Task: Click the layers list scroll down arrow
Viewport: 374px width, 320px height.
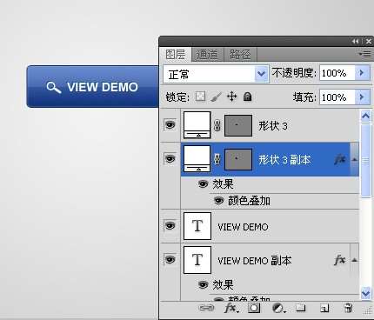Action: pyautogui.click(x=366, y=293)
